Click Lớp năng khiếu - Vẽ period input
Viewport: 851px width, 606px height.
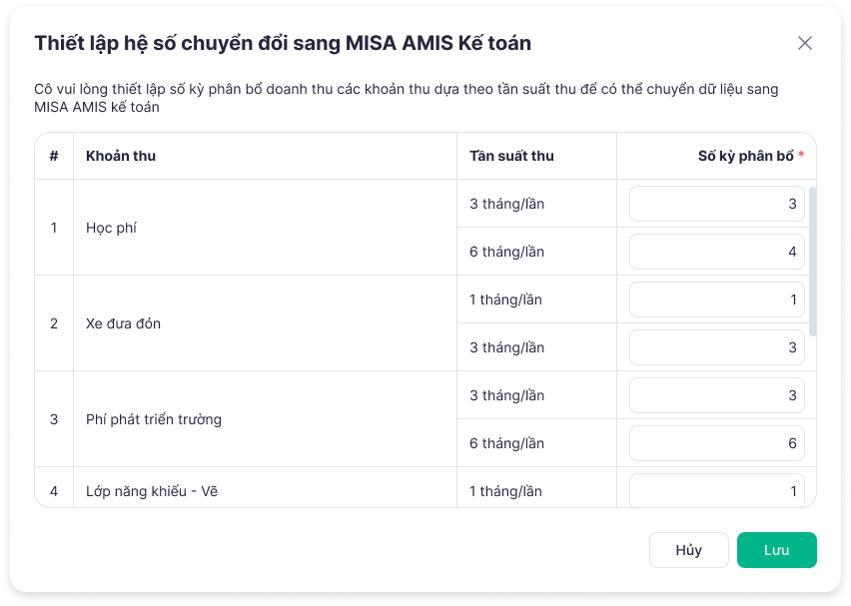click(x=716, y=490)
